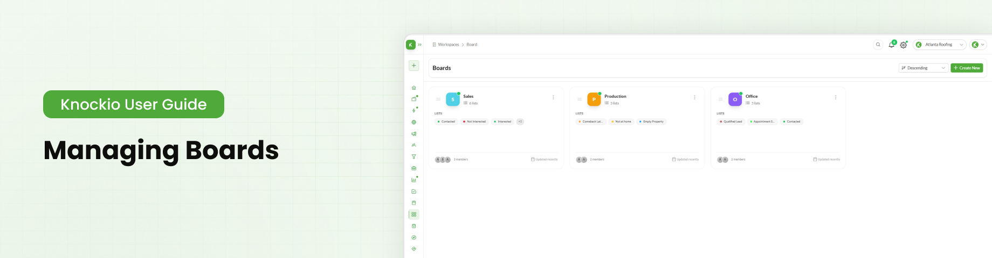Image resolution: width=992 pixels, height=258 pixels.
Task: Click the Office board drag handle
Action: pos(720,99)
